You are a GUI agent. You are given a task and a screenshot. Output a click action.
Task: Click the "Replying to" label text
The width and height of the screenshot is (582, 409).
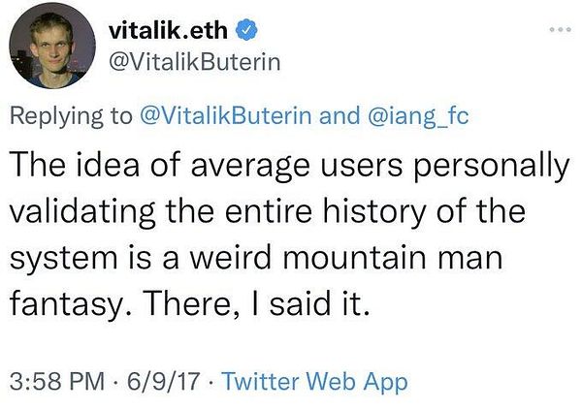(70, 115)
